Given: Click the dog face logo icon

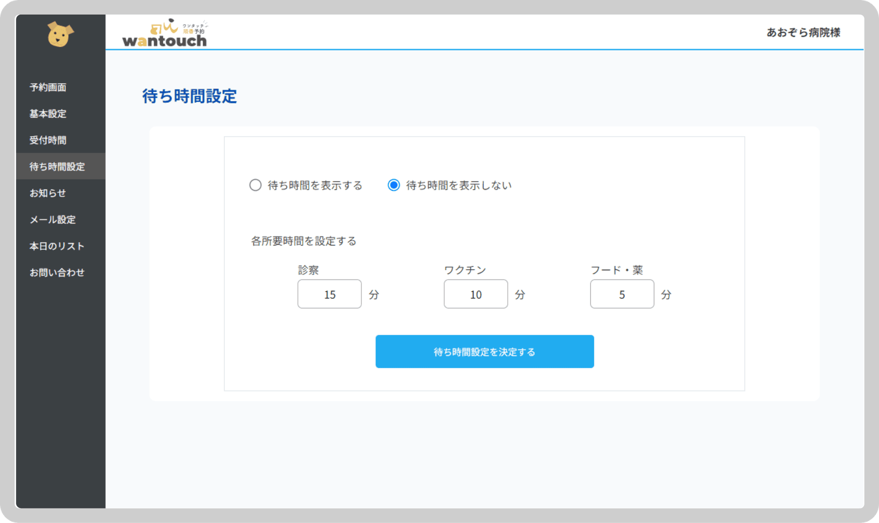Looking at the screenshot, I should pos(60,34).
